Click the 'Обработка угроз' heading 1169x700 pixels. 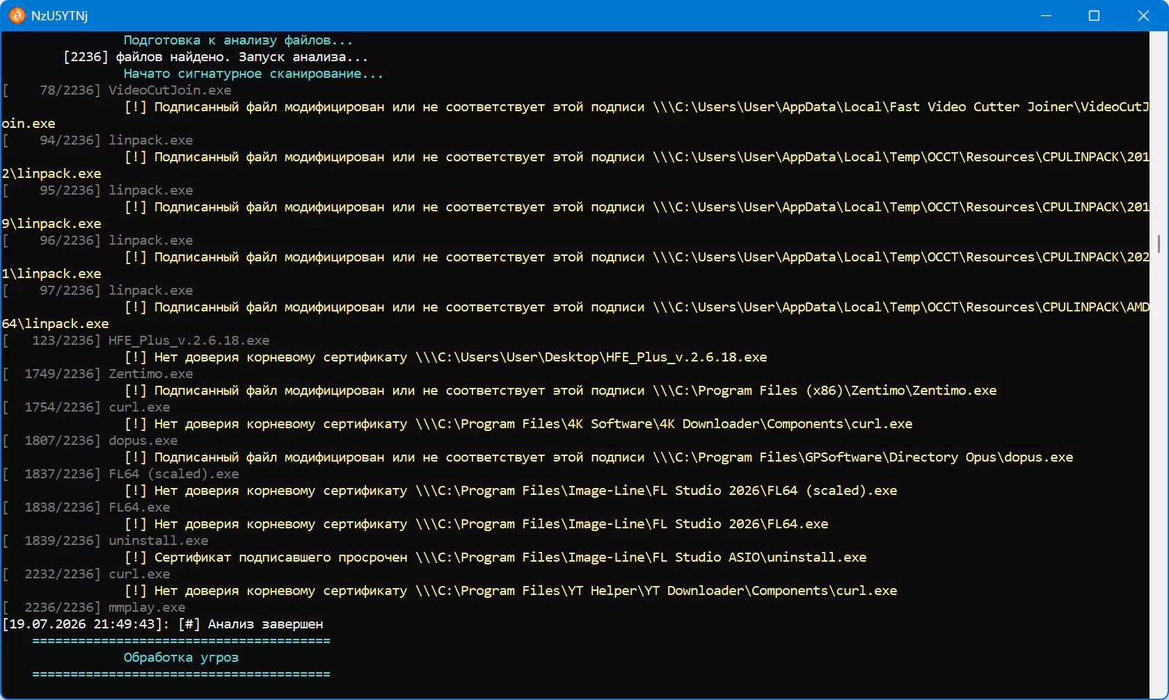(x=181, y=658)
